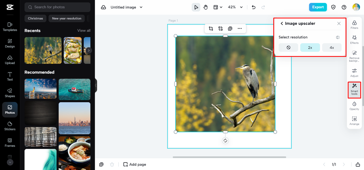Open the Upload sidebar panel
The image size is (364, 170).
[10, 60]
